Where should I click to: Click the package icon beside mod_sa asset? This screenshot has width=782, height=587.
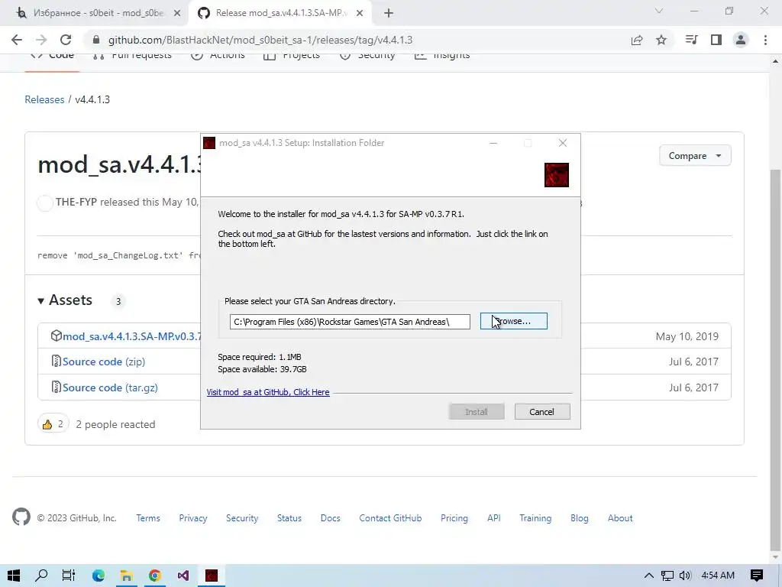point(57,336)
